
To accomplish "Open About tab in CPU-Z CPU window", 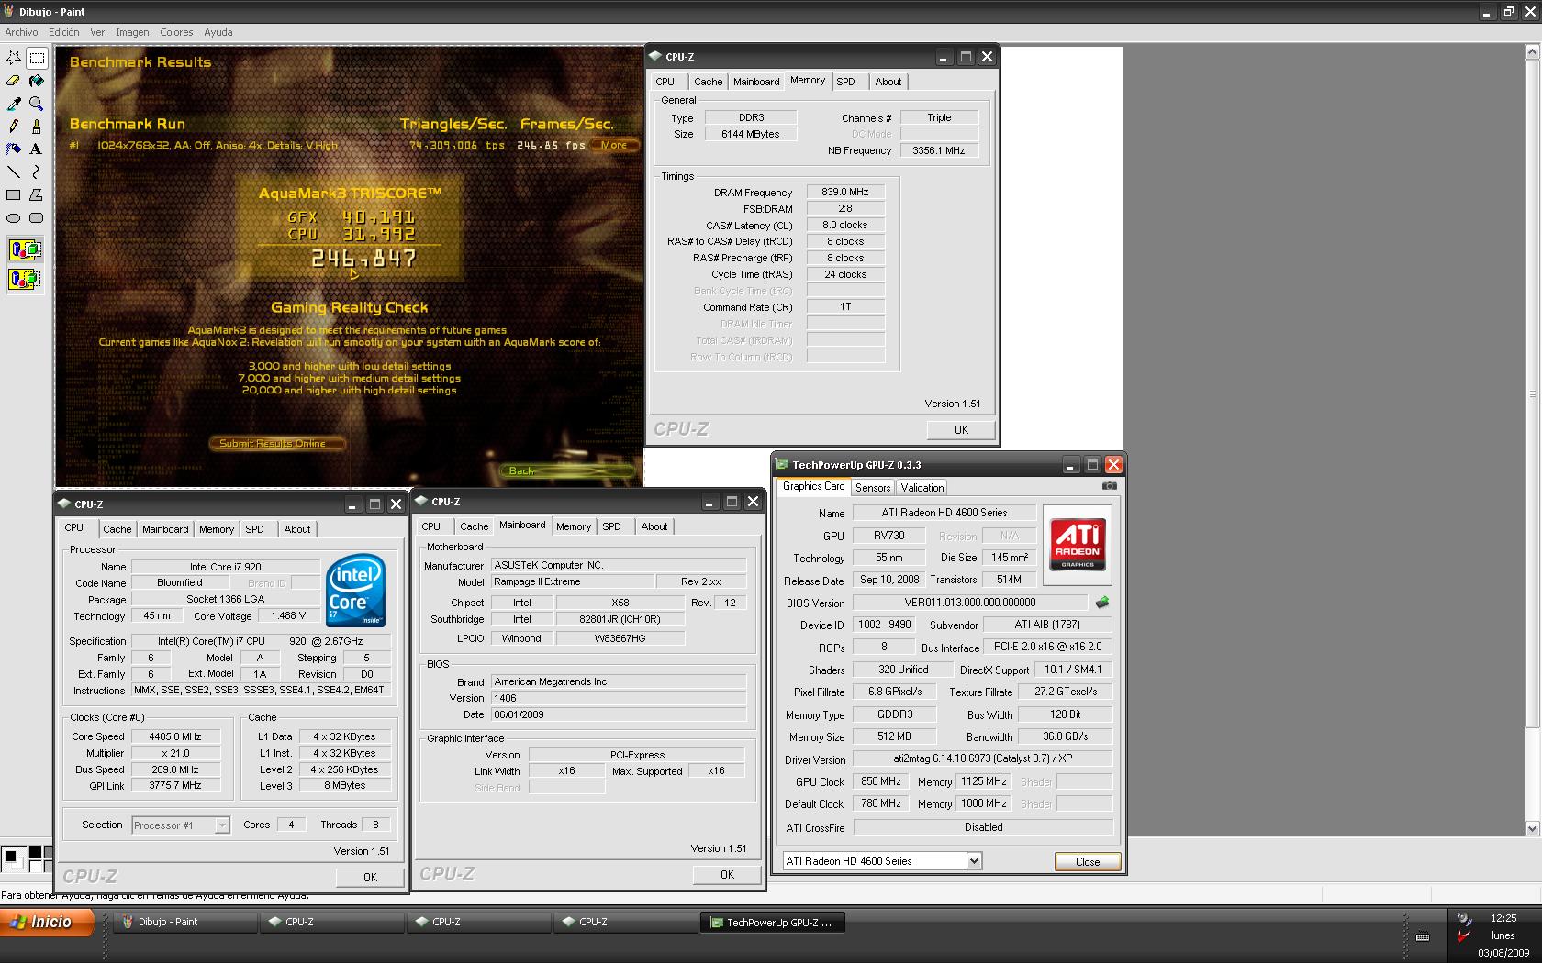I will pos(297,529).
